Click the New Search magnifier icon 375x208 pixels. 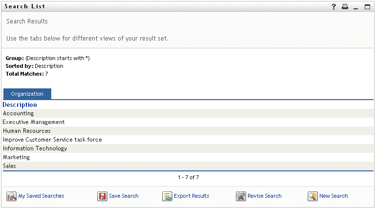click(x=312, y=196)
